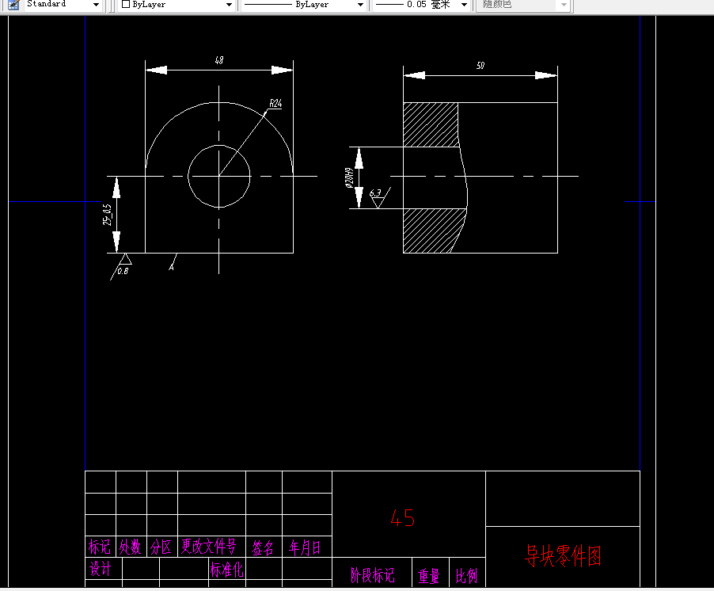Open the Standard text style dropdown
The width and height of the screenshot is (714, 591).
click(x=95, y=5)
